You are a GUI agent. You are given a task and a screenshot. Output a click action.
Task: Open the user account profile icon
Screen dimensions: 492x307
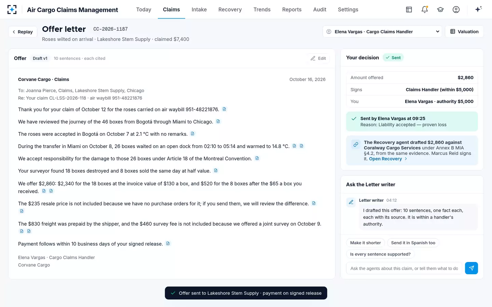(x=456, y=10)
